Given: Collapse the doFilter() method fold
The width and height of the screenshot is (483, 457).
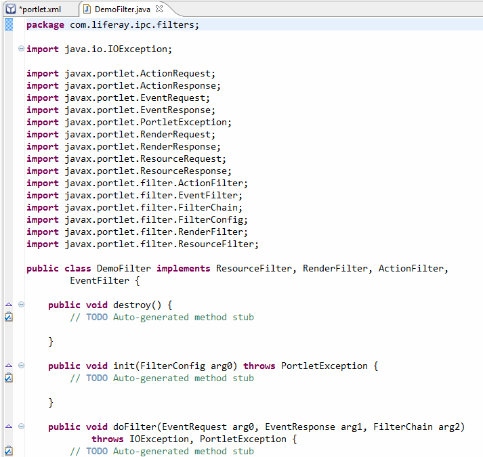Looking at the screenshot, I should pos(21,427).
